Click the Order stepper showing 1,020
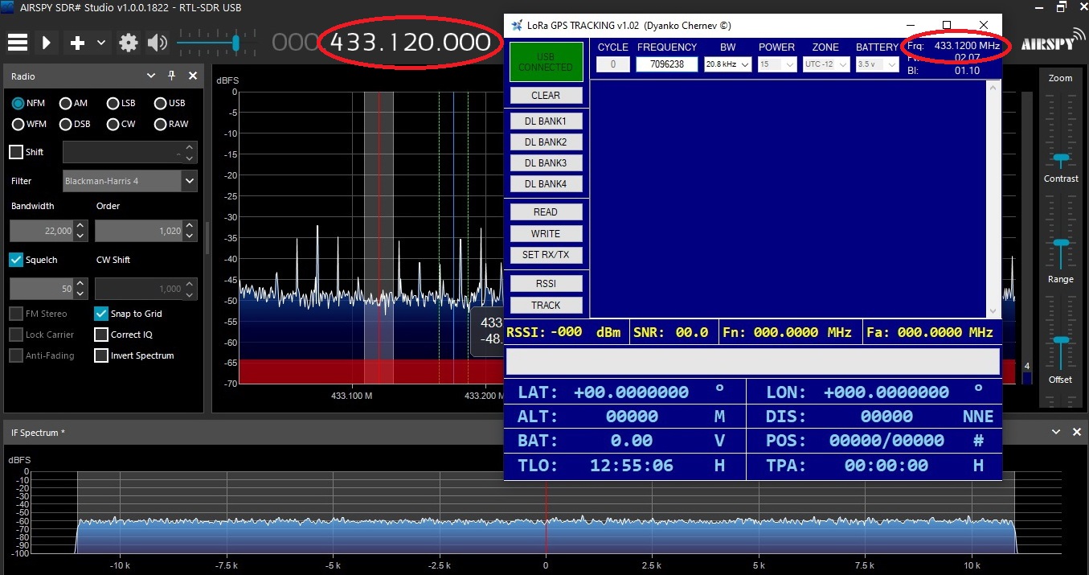1089x575 pixels. (x=145, y=231)
